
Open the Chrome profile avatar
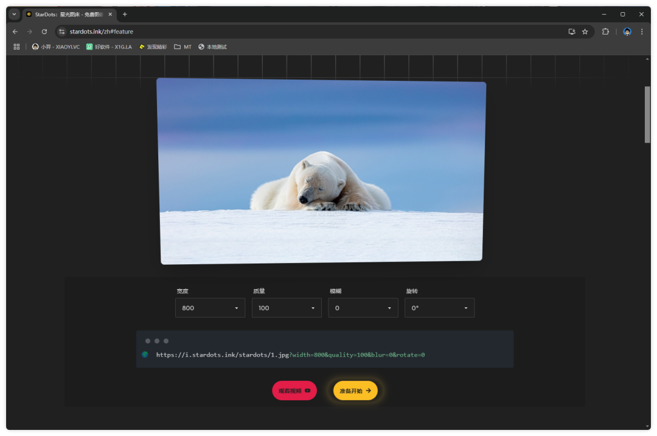(627, 32)
